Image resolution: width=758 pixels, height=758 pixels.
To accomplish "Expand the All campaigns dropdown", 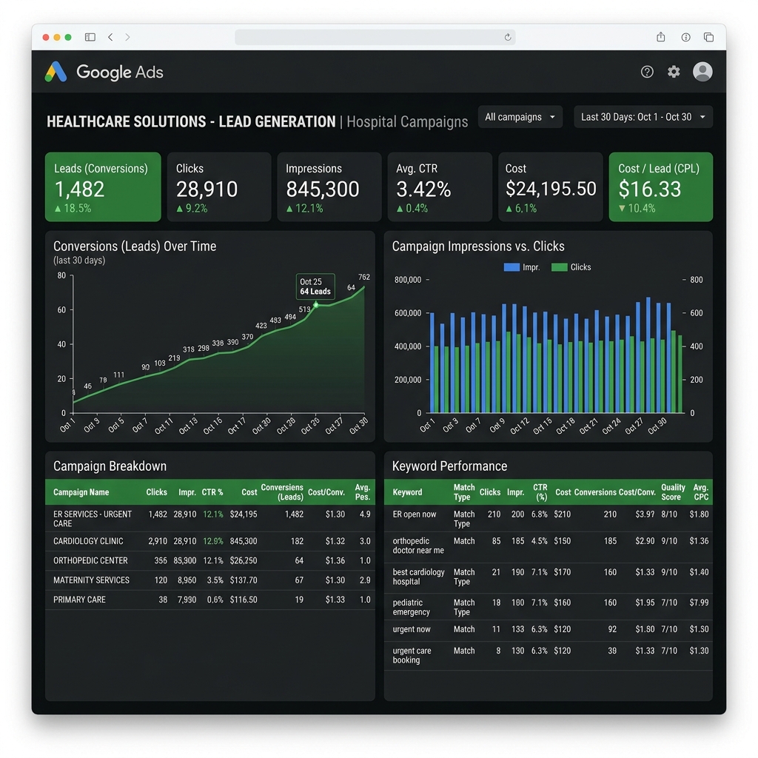I will pos(520,117).
